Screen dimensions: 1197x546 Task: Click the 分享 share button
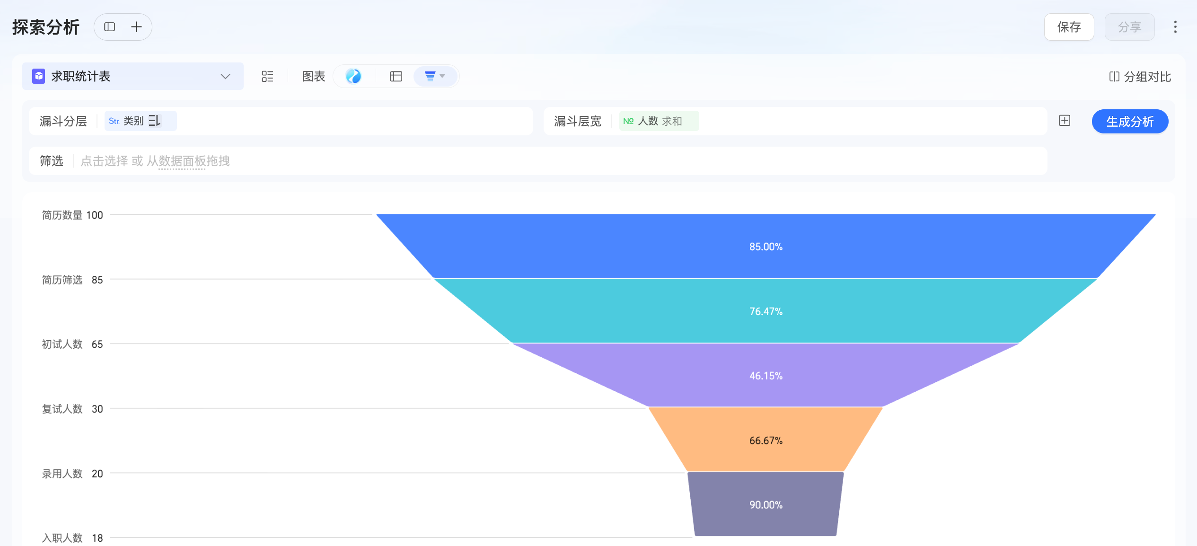[x=1129, y=27]
